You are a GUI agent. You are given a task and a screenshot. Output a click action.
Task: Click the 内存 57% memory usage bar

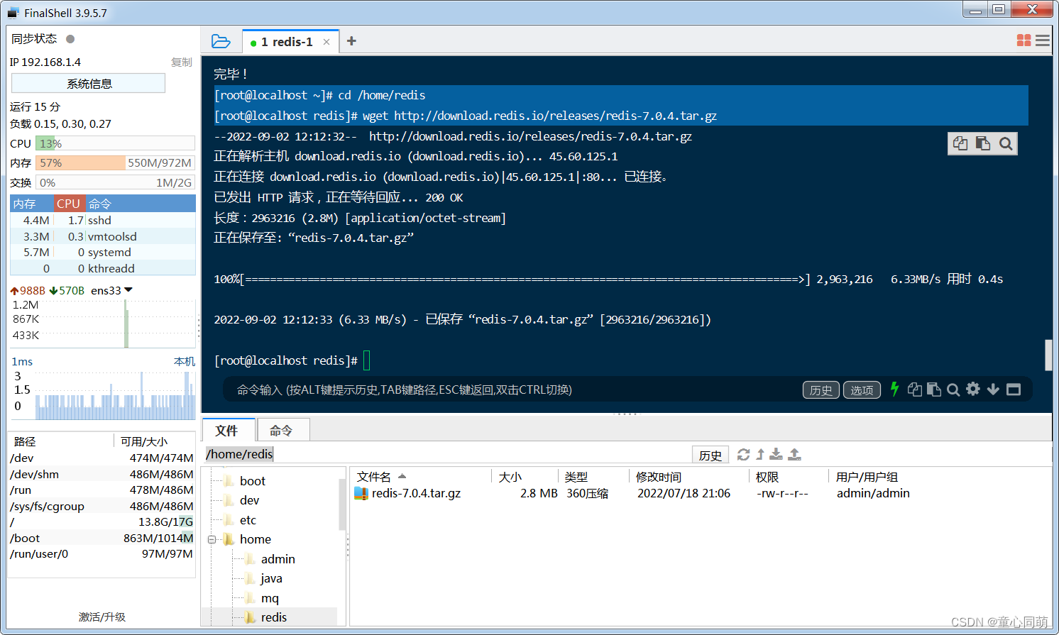coord(115,162)
